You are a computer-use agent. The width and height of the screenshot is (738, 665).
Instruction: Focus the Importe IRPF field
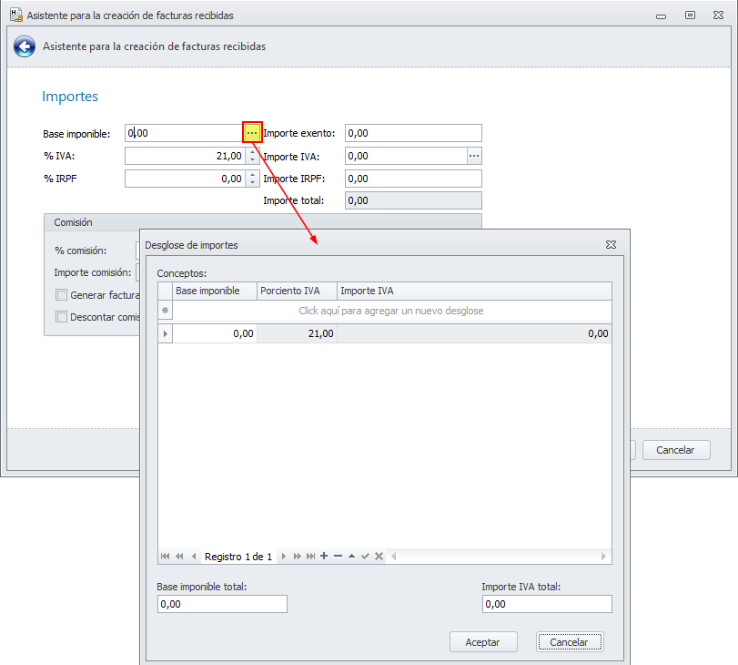tap(413, 179)
